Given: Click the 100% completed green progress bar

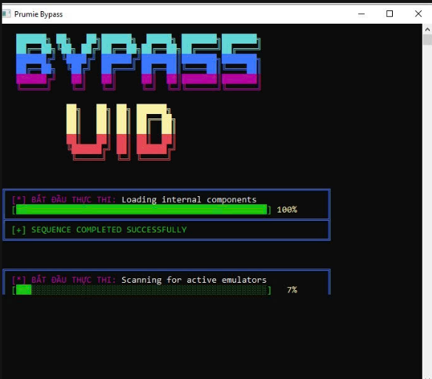Looking at the screenshot, I should pyautogui.click(x=141, y=209).
